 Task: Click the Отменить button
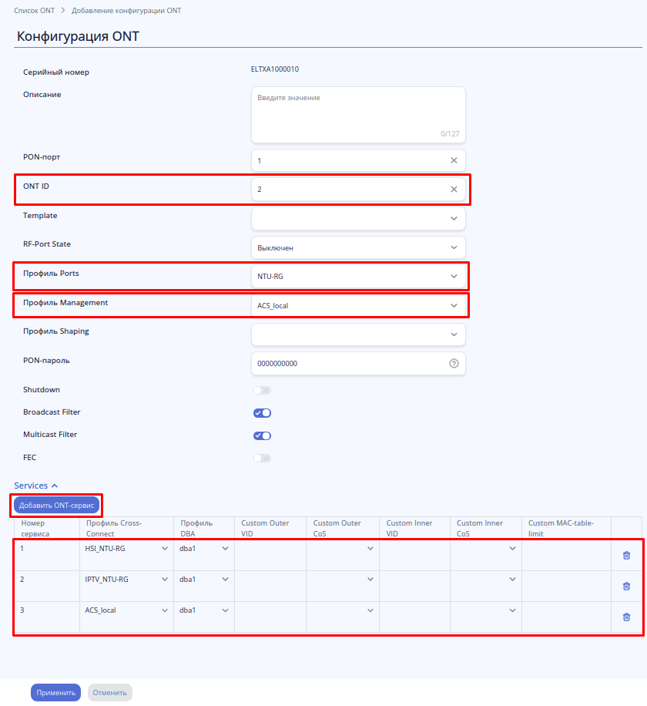pos(110,692)
